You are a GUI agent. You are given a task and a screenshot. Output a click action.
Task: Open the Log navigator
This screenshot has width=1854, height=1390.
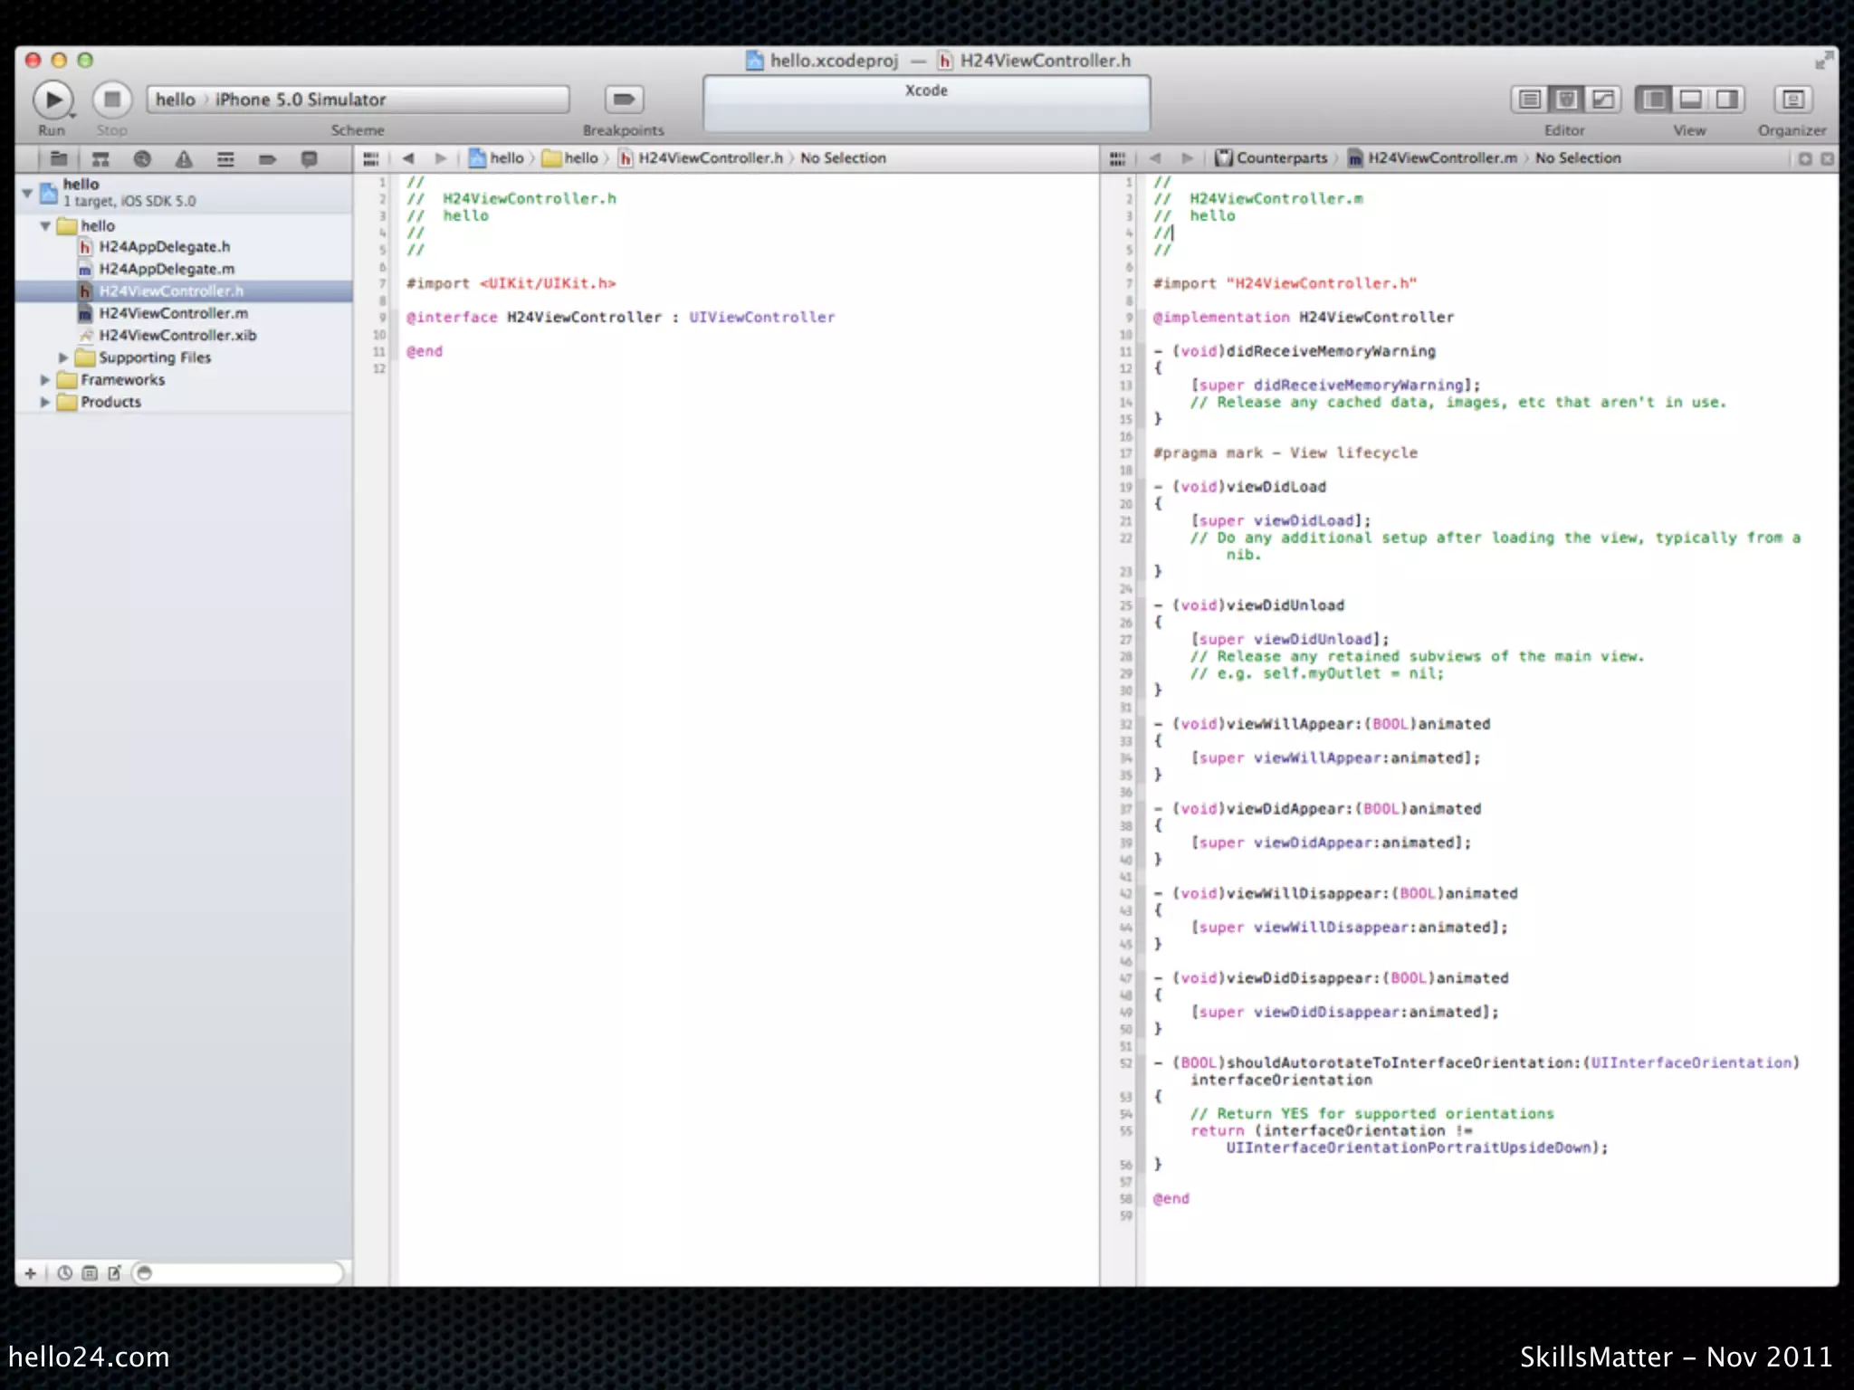coord(309,159)
